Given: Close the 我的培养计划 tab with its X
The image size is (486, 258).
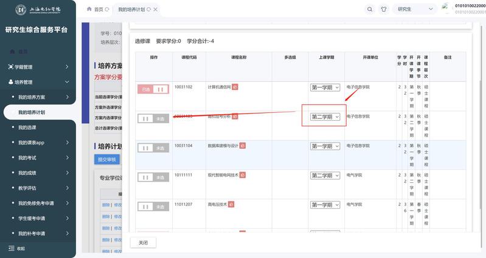Looking at the screenshot, I should pos(156,10).
